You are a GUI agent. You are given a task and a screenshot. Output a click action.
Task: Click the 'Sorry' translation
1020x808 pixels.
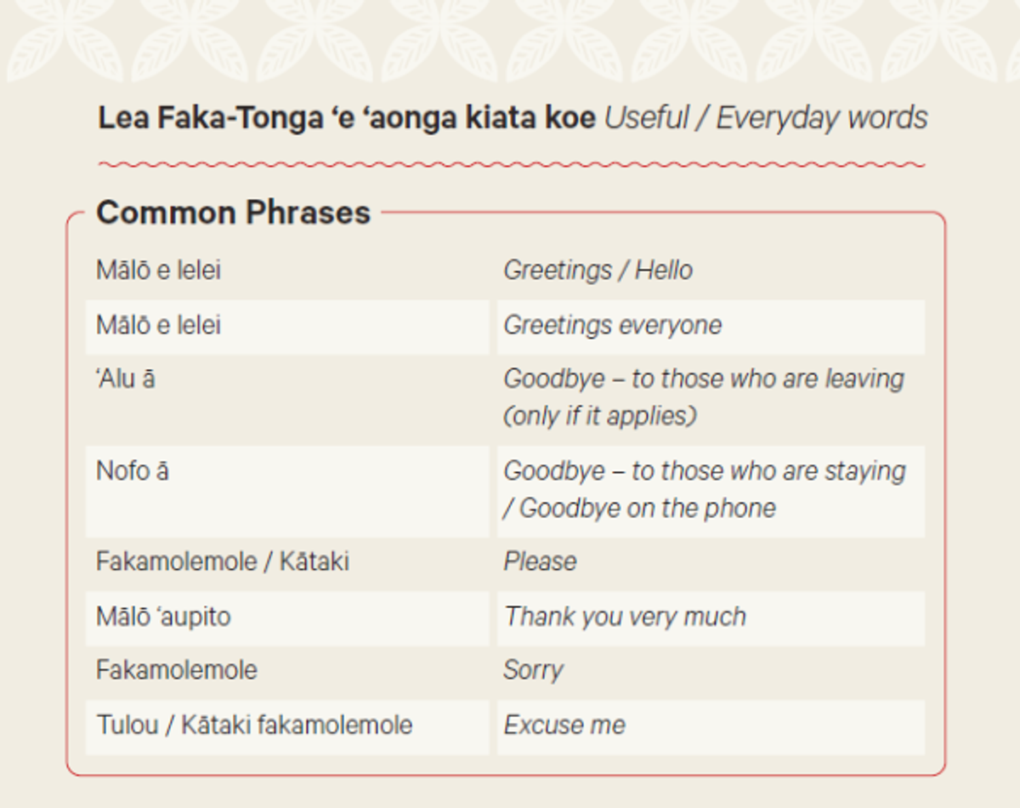(x=533, y=670)
